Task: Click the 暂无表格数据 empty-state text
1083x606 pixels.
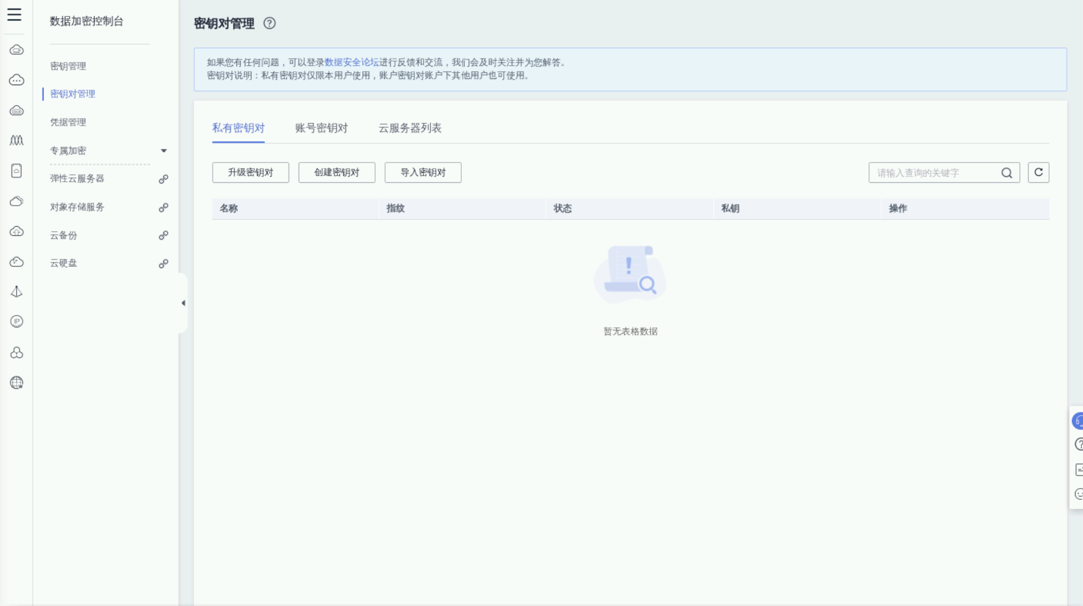Action: tap(631, 332)
